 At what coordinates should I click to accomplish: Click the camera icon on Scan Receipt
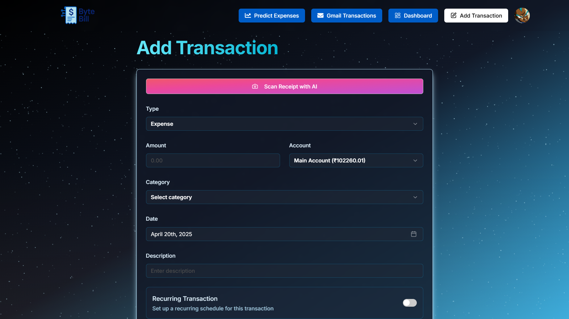tap(255, 87)
